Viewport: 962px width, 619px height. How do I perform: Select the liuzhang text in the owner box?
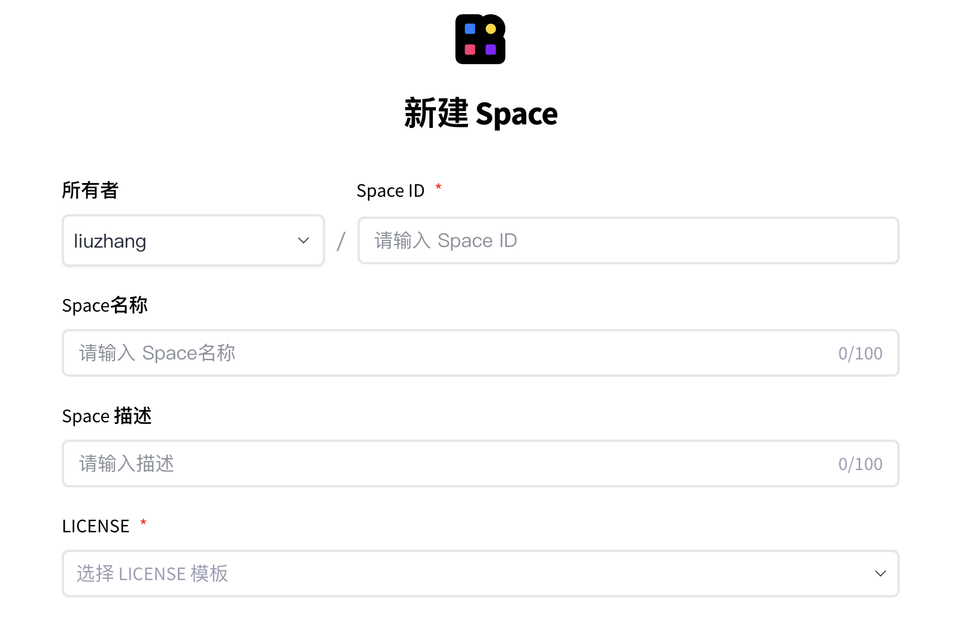coord(110,241)
